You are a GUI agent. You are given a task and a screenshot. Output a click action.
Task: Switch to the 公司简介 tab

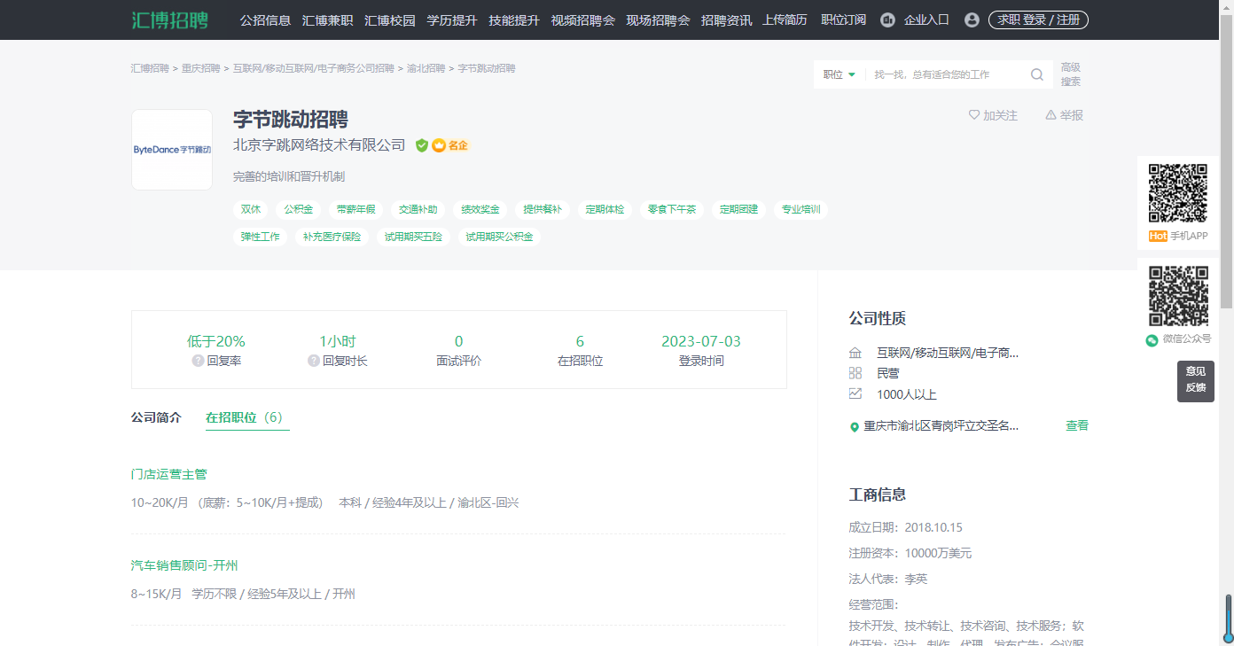pyautogui.click(x=156, y=417)
